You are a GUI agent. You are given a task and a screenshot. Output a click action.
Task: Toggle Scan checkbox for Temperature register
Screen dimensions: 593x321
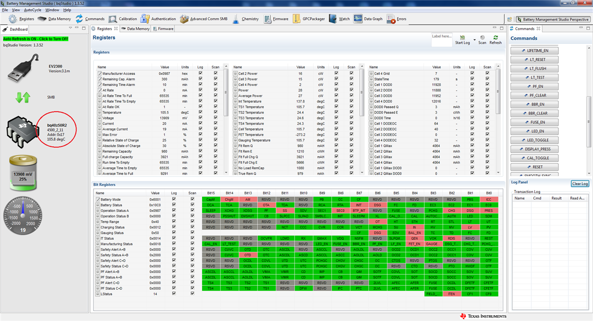click(216, 112)
